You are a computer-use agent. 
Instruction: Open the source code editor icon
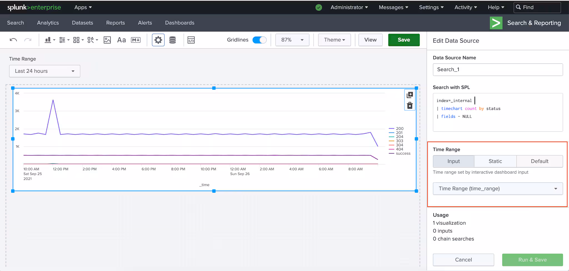pyautogui.click(x=191, y=40)
